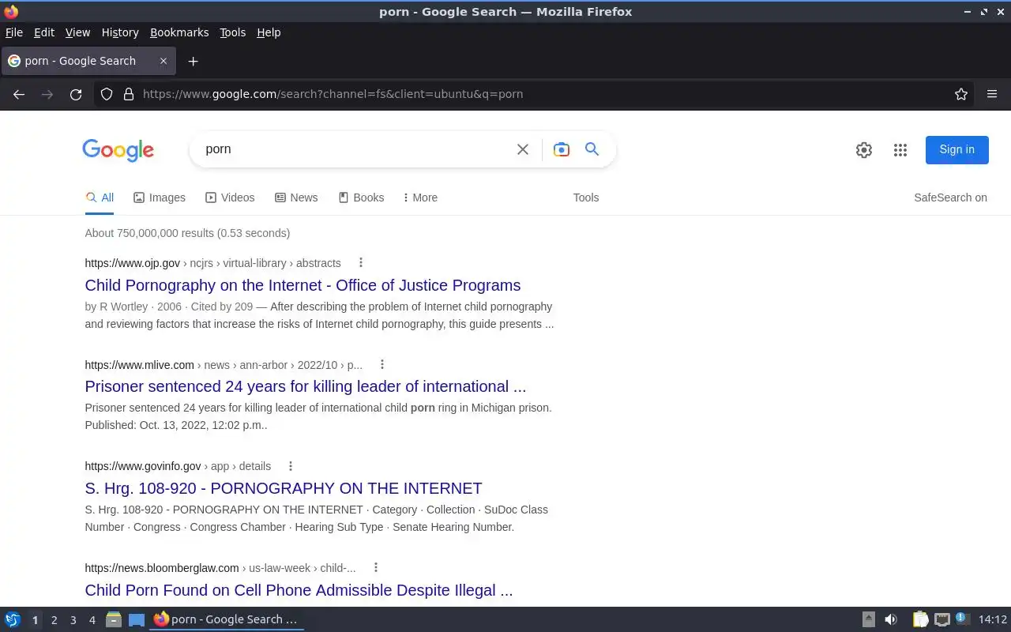Open Child Porn Found on Cell Phone link
This screenshot has height=632, width=1011.
[x=299, y=590]
